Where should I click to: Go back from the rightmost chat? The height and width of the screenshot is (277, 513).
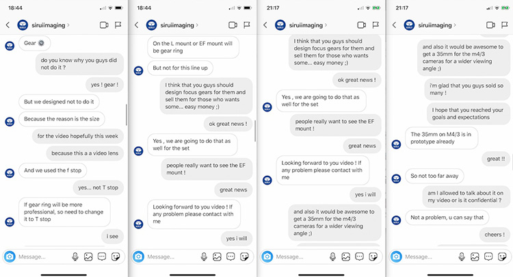pyautogui.click(x=393, y=25)
